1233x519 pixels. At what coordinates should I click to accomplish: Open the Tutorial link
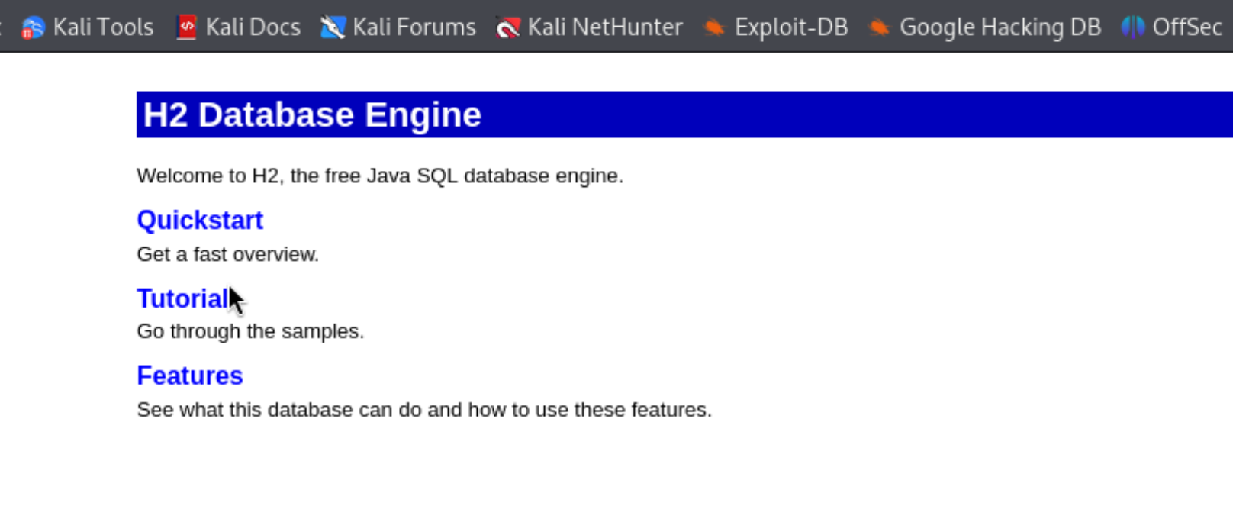pyautogui.click(x=182, y=298)
